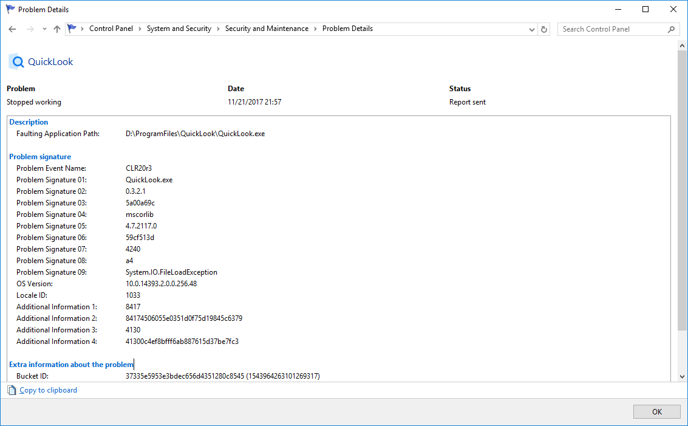Click the vertical scrollbar thumb
The image size is (688, 426).
pyautogui.click(x=682, y=191)
